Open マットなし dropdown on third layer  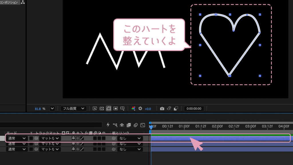[50, 149]
